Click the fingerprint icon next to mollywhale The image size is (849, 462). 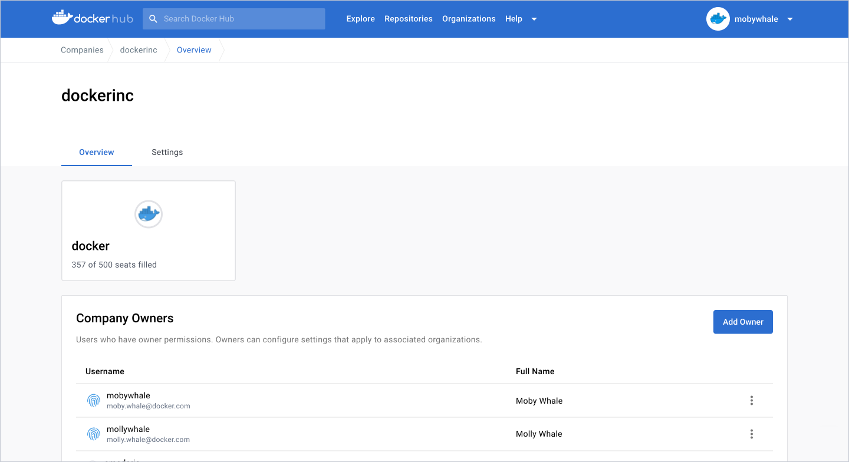click(x=94, y=434)
